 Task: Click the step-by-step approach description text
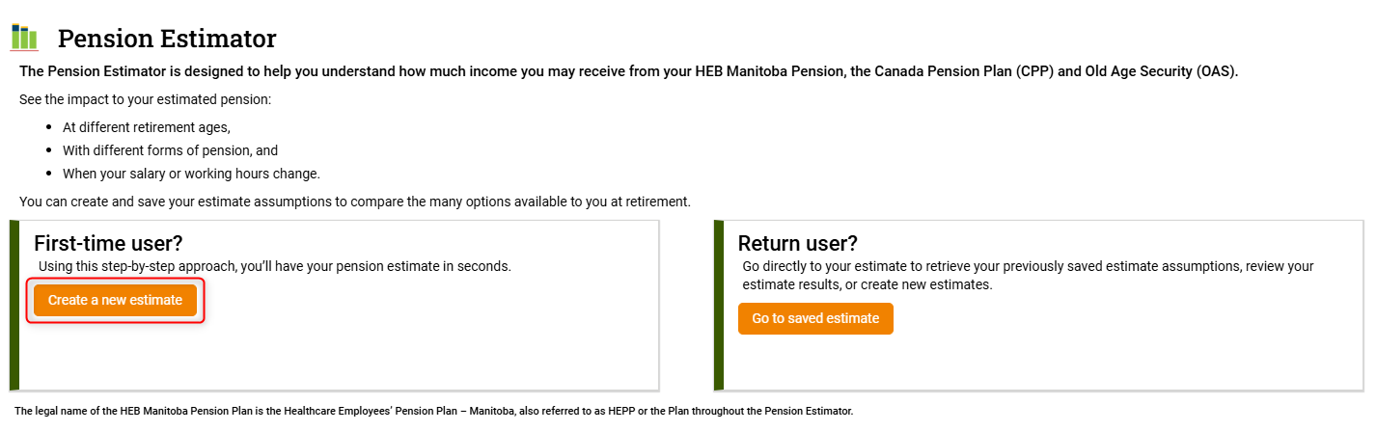[274, 265]
